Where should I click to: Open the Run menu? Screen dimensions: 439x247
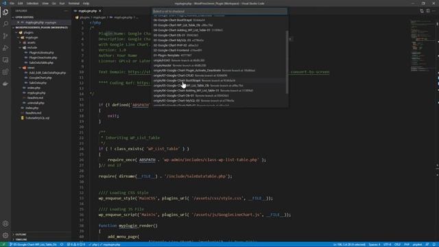pos(62,3)
